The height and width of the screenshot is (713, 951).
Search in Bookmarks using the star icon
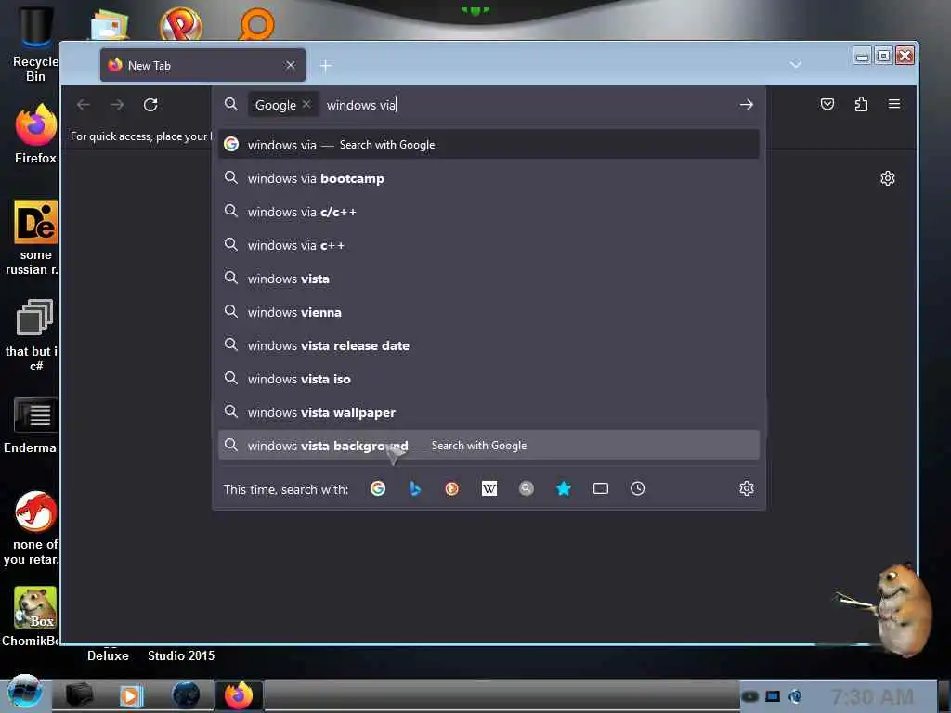click(x=564, y=488)
